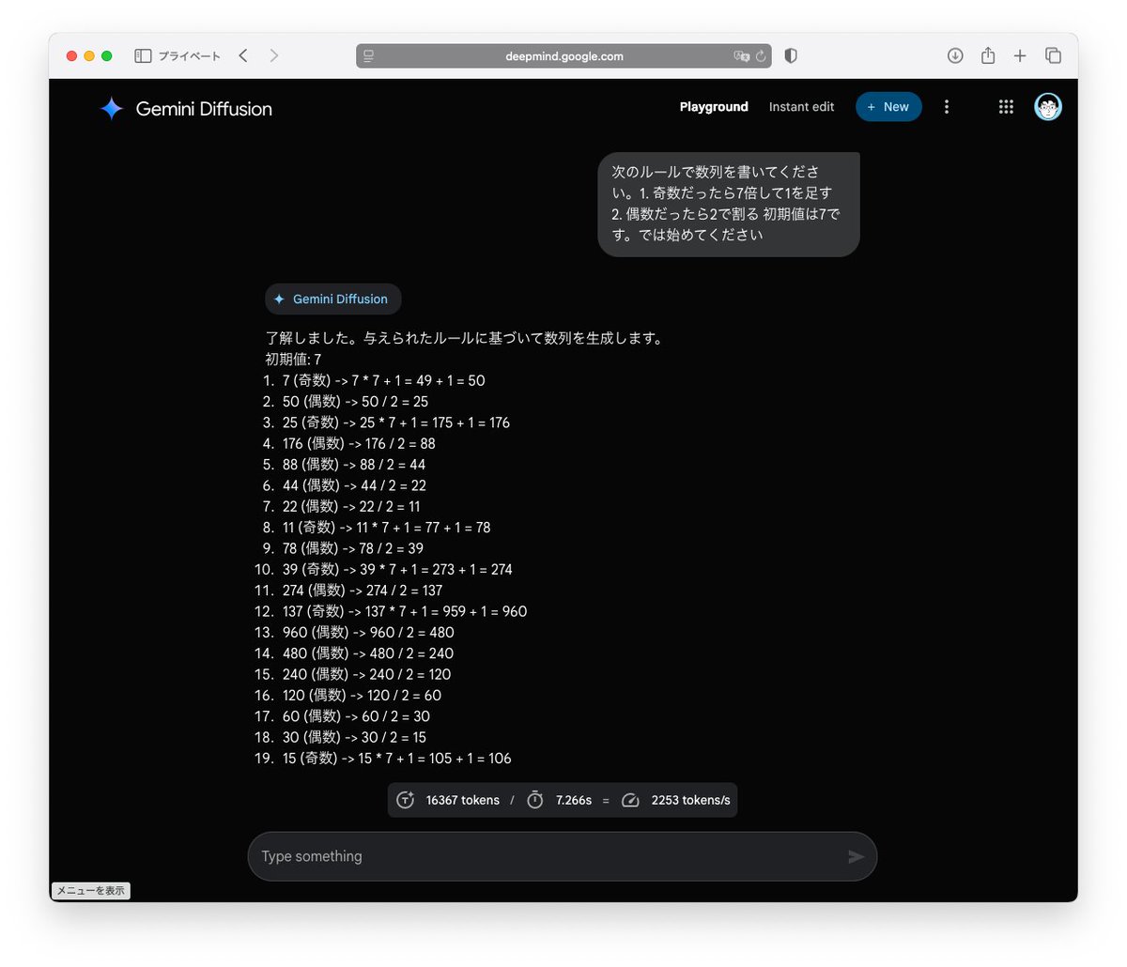Screen dimensions: 1127x967
Task: Click the generation time timer icon
Action: point(534,800)
